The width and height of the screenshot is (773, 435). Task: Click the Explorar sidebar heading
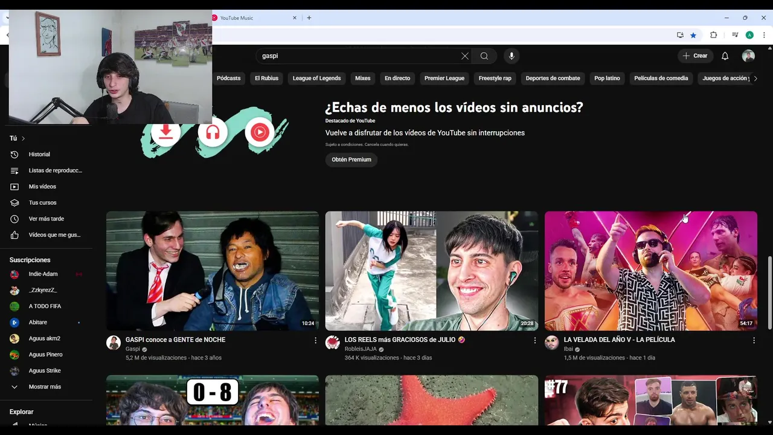click(x=22, y=411)
